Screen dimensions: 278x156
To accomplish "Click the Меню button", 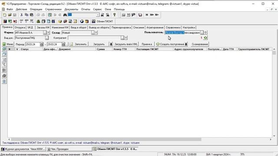I will coord(8,44).
